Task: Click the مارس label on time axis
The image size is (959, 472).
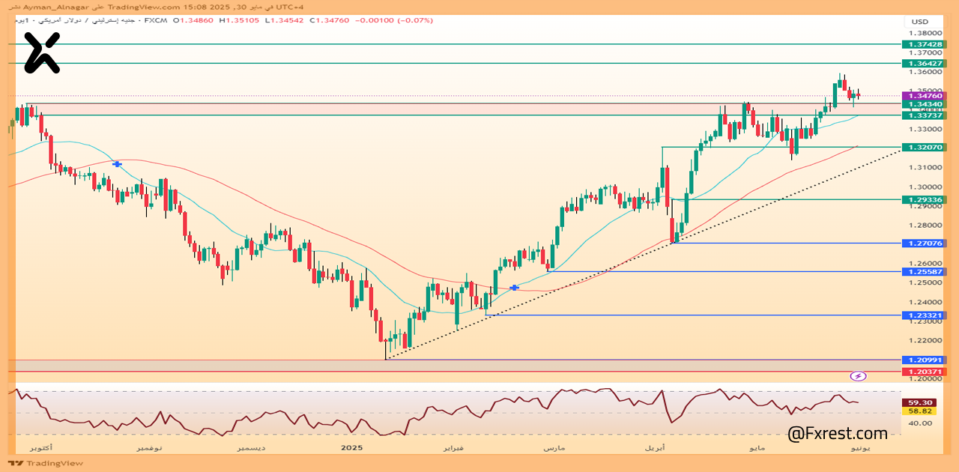Action: 554,447
